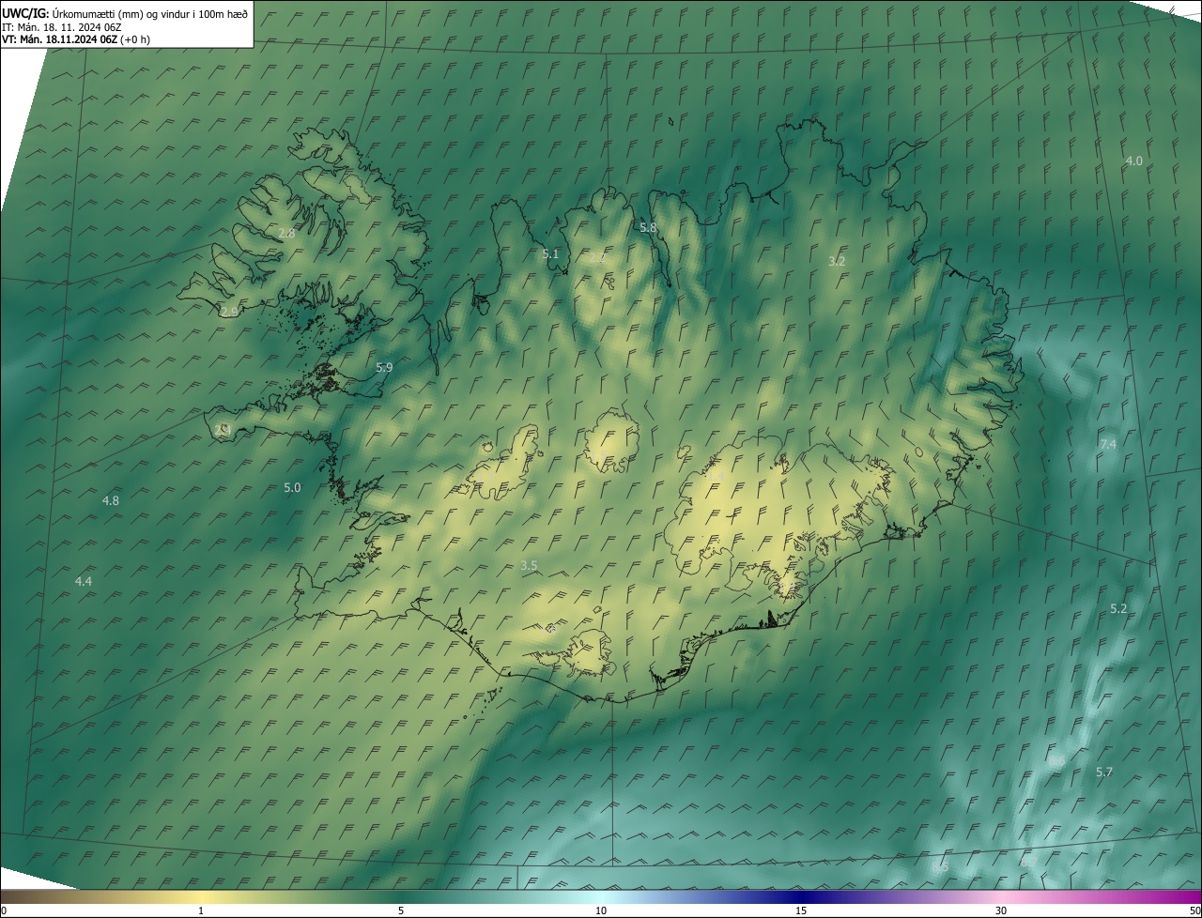Select the 5.1 value label on north coast
This screenshot has height=918, width=1202.
point(550,254)
